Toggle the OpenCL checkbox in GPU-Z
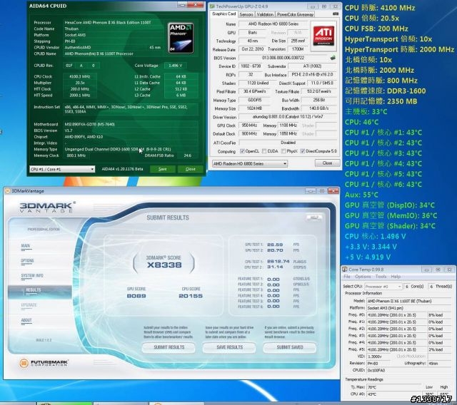The height and width of the screenshot is (405, 457). [242, 151]
